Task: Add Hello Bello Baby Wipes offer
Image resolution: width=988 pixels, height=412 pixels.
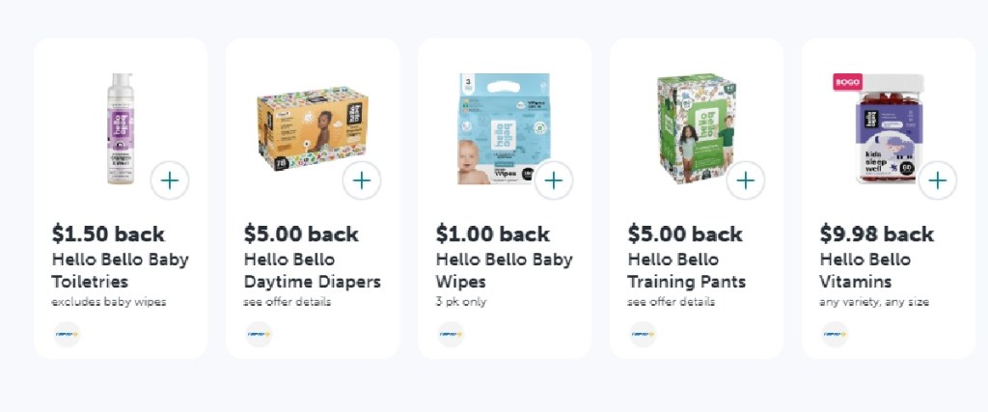Action: click(554, 180)
